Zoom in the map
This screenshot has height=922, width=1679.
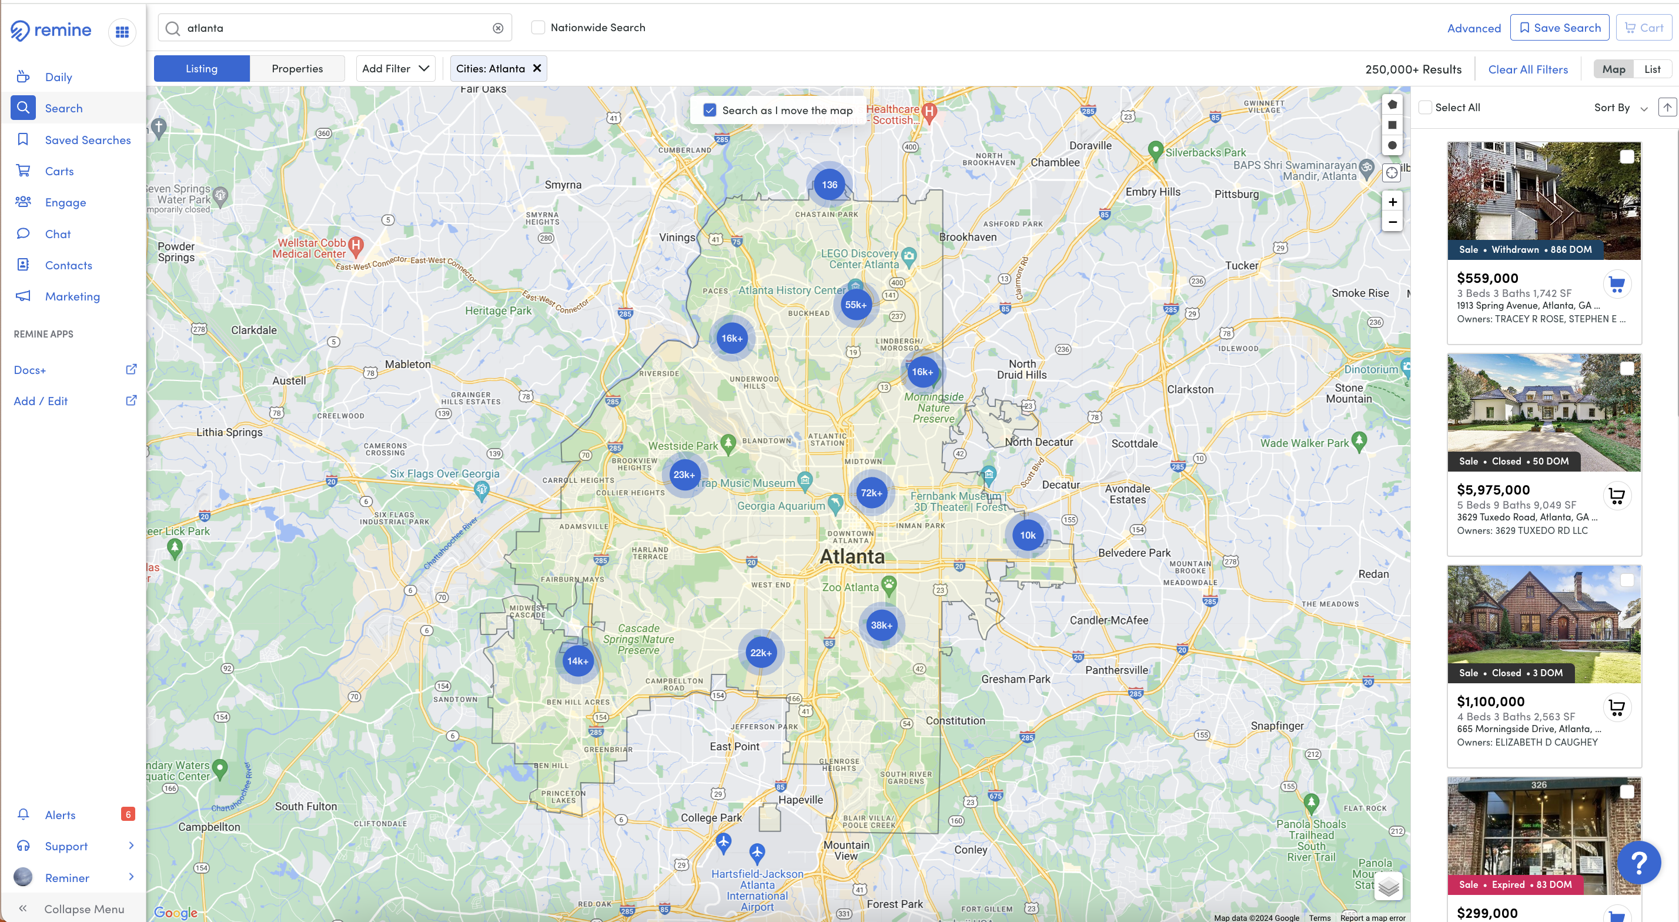coord(1392,202)
